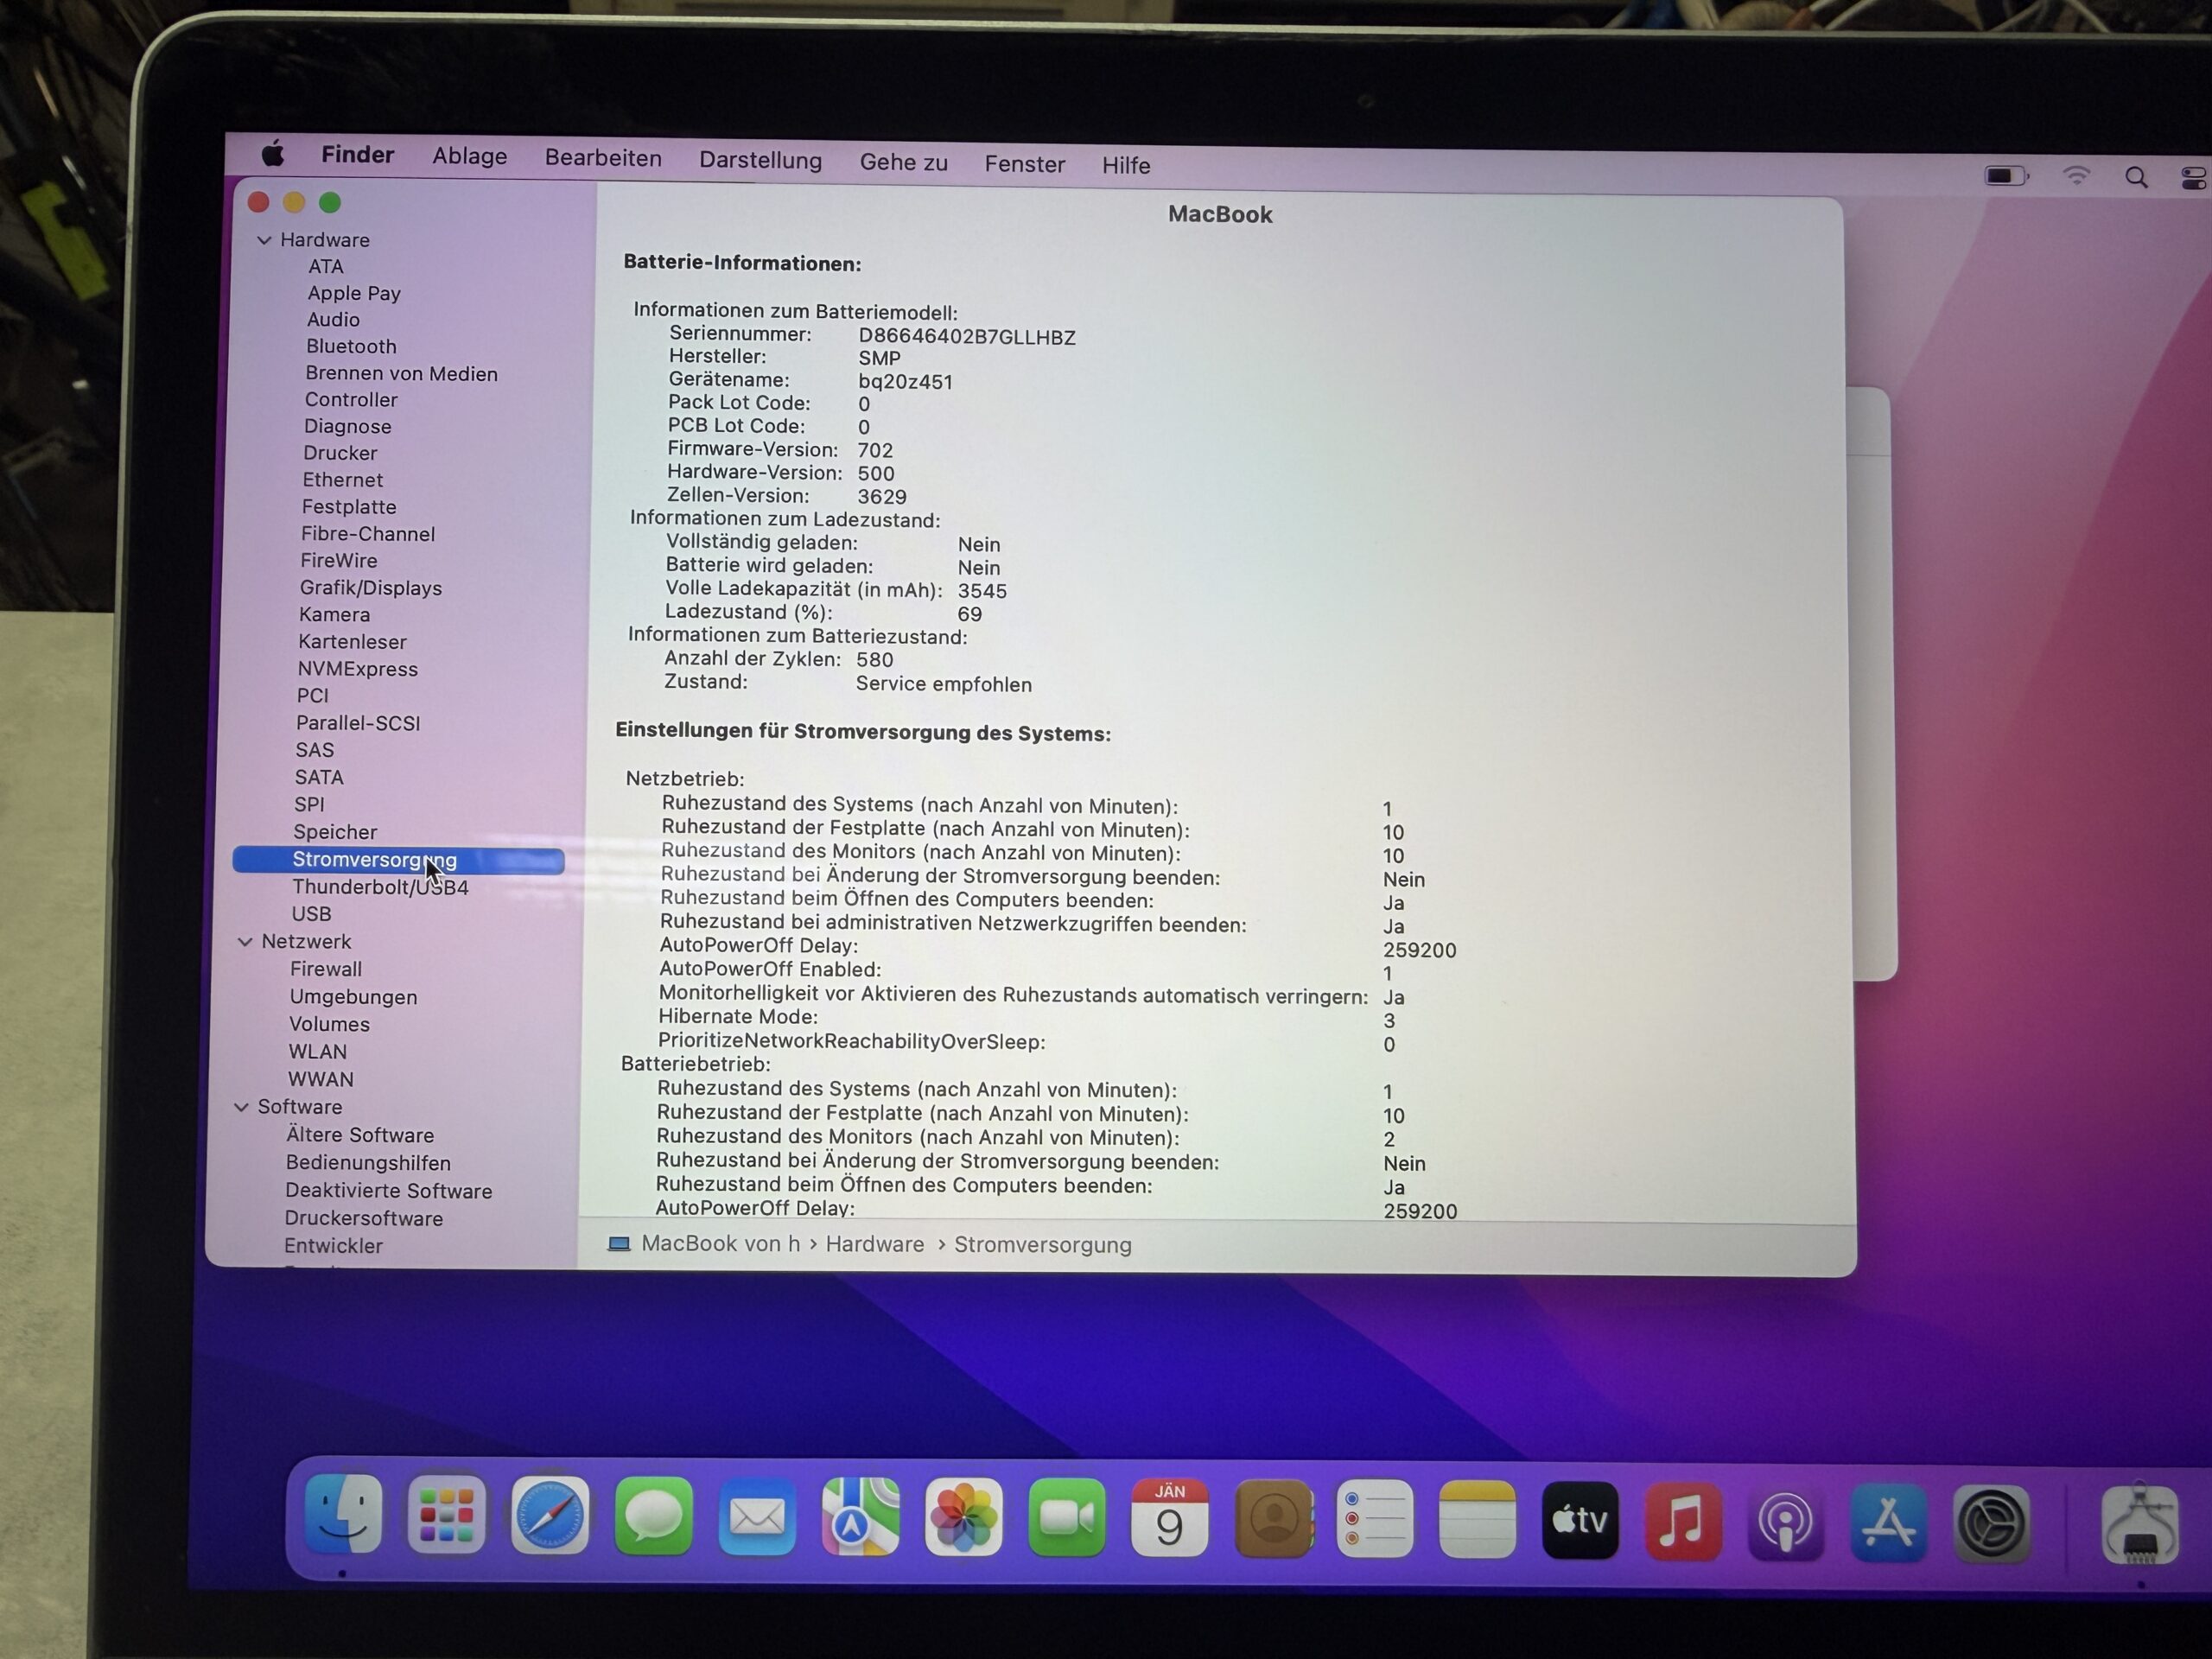Select Thunderbolt/USB4 in sidebar
2212x1659 pixels.
[x=380, y=887]
